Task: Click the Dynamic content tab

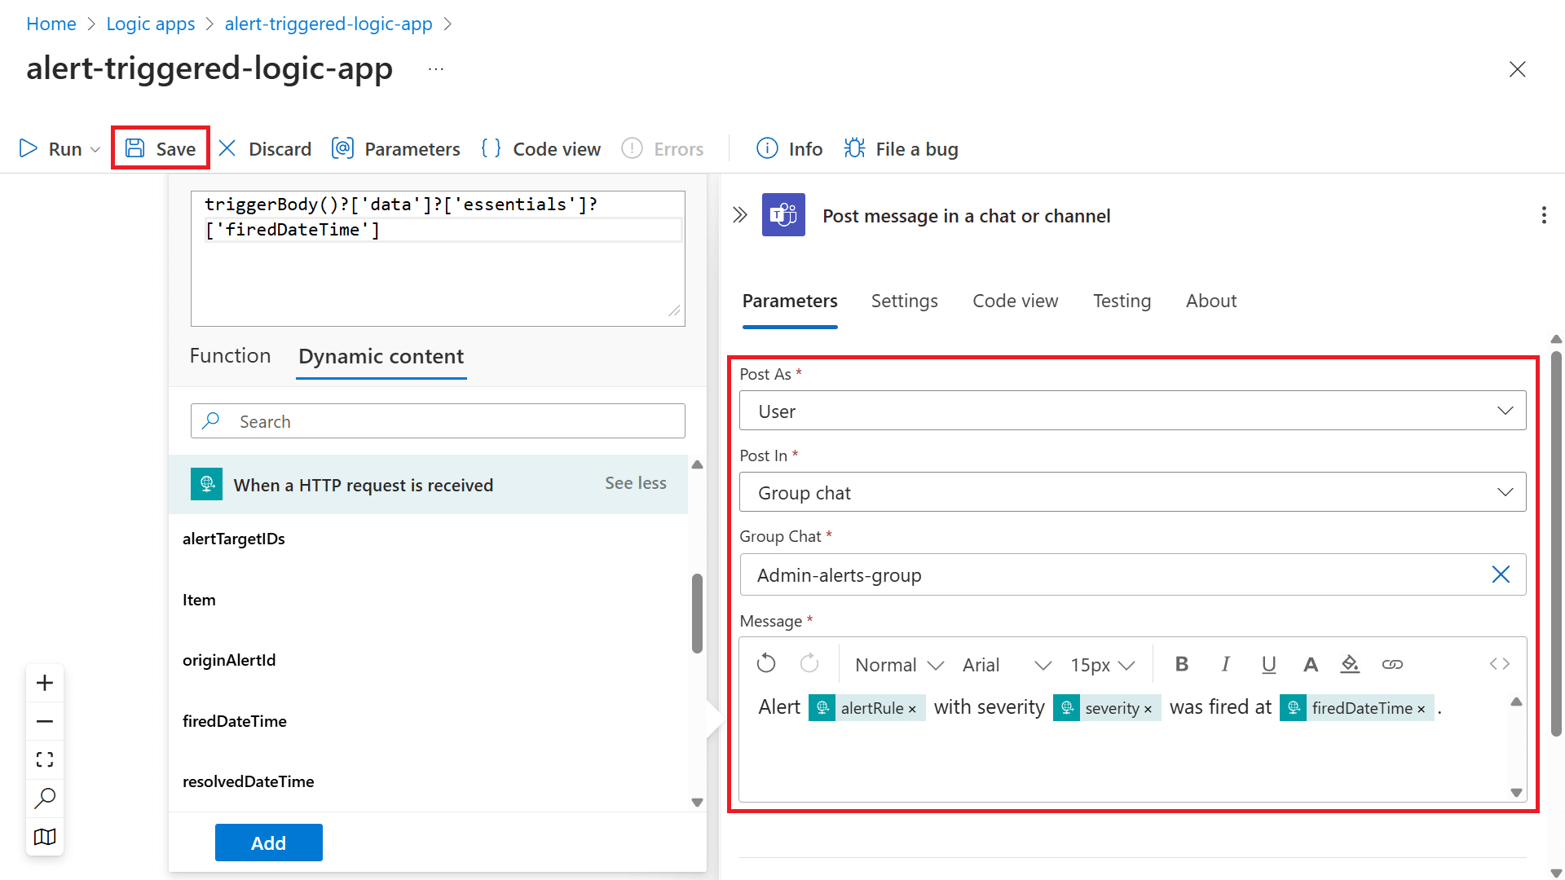Action: pos(381,355)
